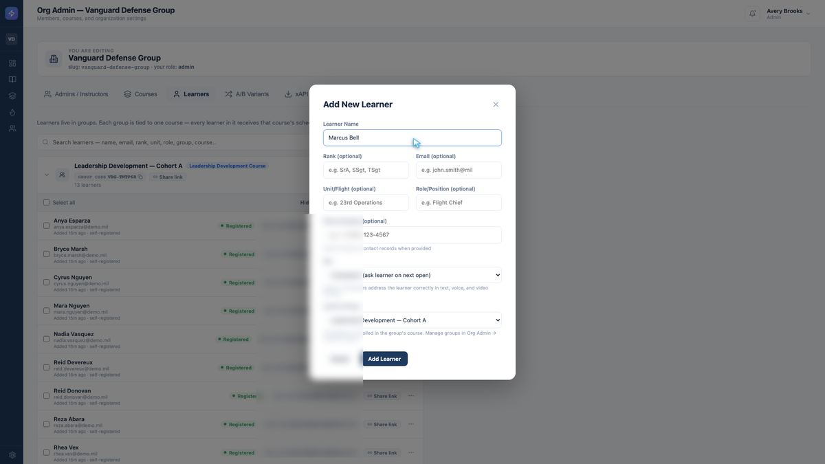Click the '13 learners' count text
This screenshot has width=825, height=464.
(x=87, y=185)
